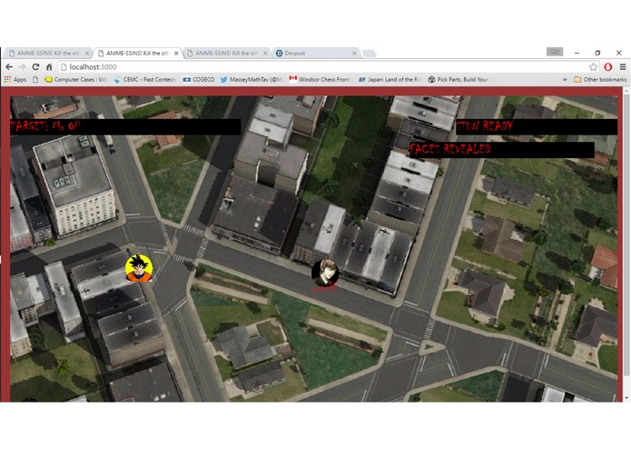Select the Goku character avatar

[139, 268]
